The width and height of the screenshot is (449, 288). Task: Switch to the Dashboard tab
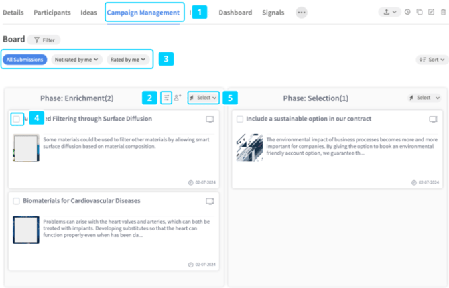point(235,13)
